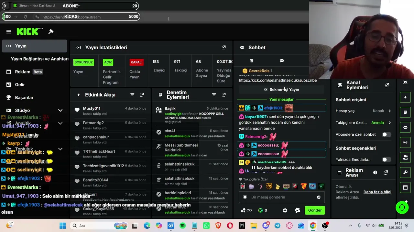Viewport: 414px width, 232px height.
Task: Select Musty011 follow event
Action: pos(110,111)
